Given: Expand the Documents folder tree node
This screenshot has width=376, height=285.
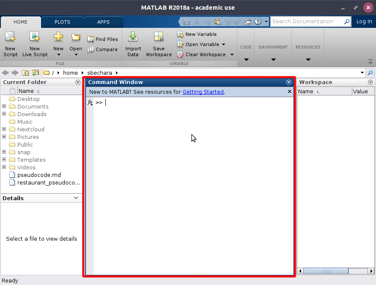Looking at the screenshot, I should [4, 106].
